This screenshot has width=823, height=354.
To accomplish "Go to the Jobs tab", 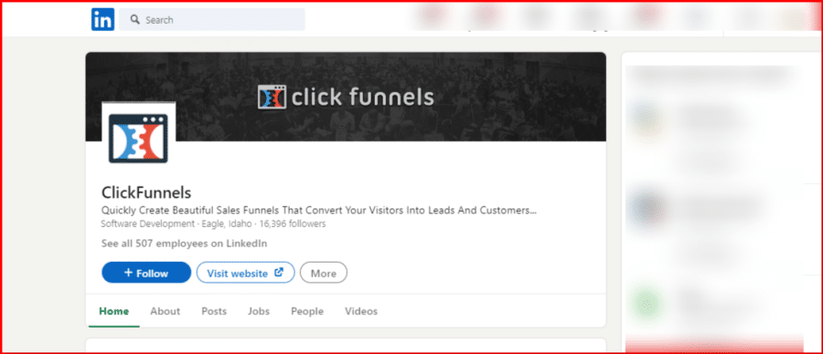I will point(259,311).
